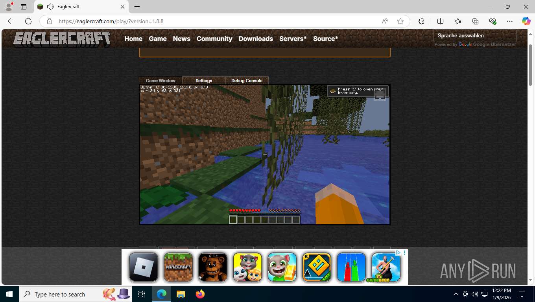Enter fullscreen with the game corner icon

tap(380, 94)
